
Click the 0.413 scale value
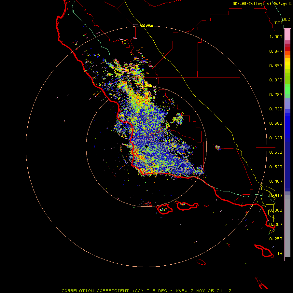pyautogui.click(x=276, y=196)
